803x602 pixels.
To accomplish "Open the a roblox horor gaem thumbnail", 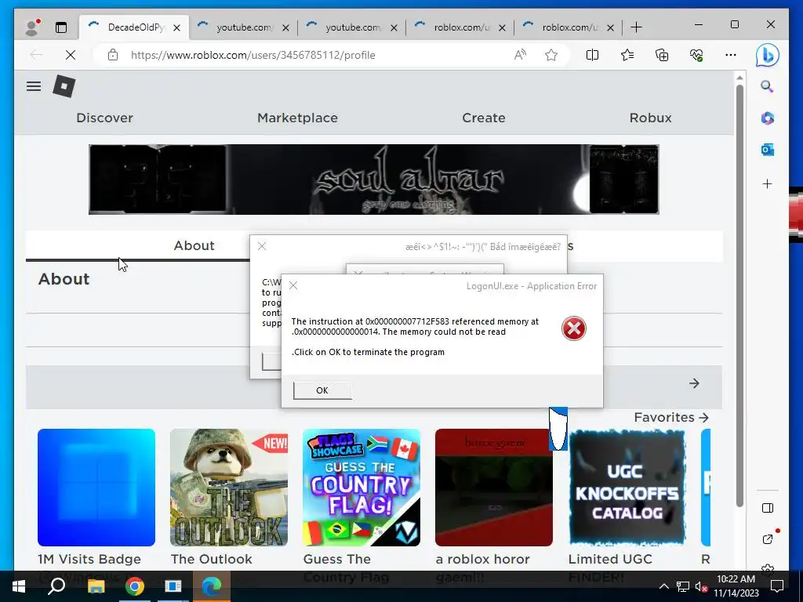I will [494, 488].
